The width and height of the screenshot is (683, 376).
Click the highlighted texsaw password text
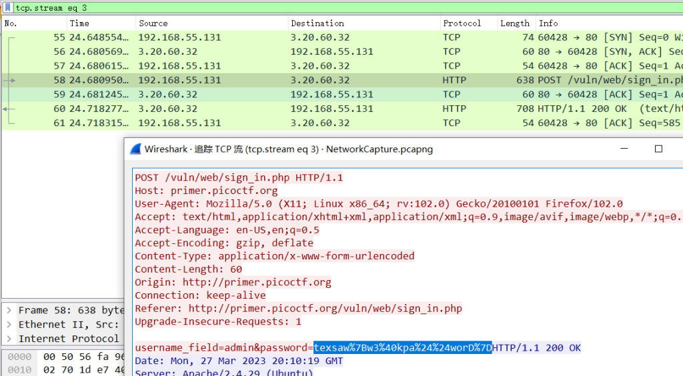(x=403, y=348)
